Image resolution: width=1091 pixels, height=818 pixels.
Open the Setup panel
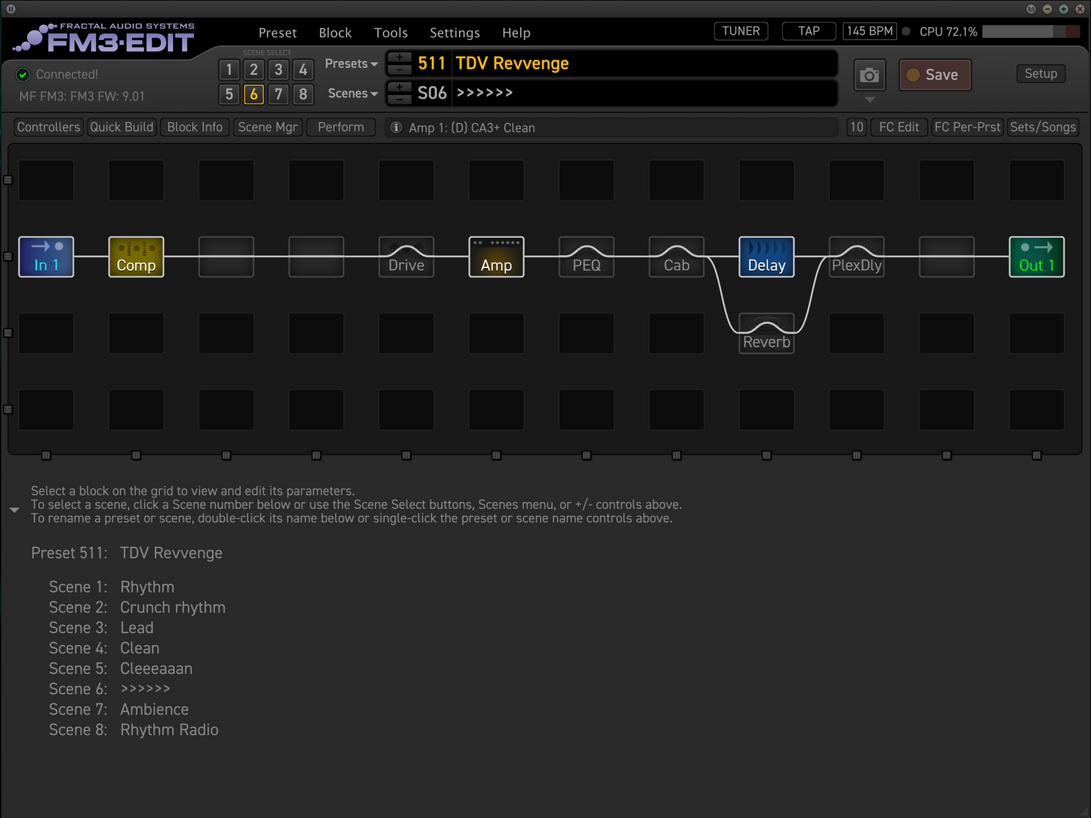click(x=1040, y=73)
